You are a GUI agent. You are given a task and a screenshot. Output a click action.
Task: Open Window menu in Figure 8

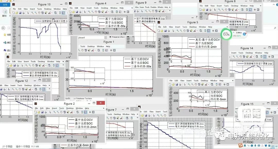click(x=244, y=6)
